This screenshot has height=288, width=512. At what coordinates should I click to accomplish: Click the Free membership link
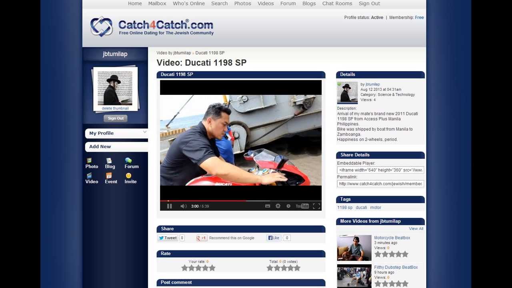[x=419, y=18]
